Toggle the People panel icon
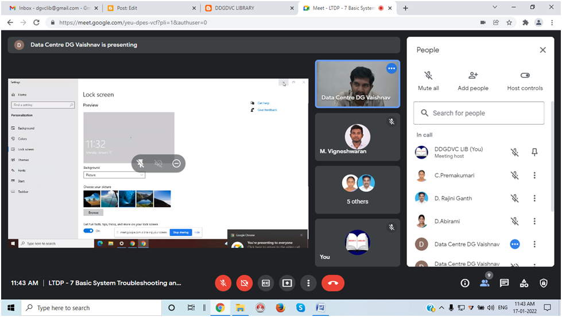The width and height of the screenshot is (562, 317). (485, 283)
